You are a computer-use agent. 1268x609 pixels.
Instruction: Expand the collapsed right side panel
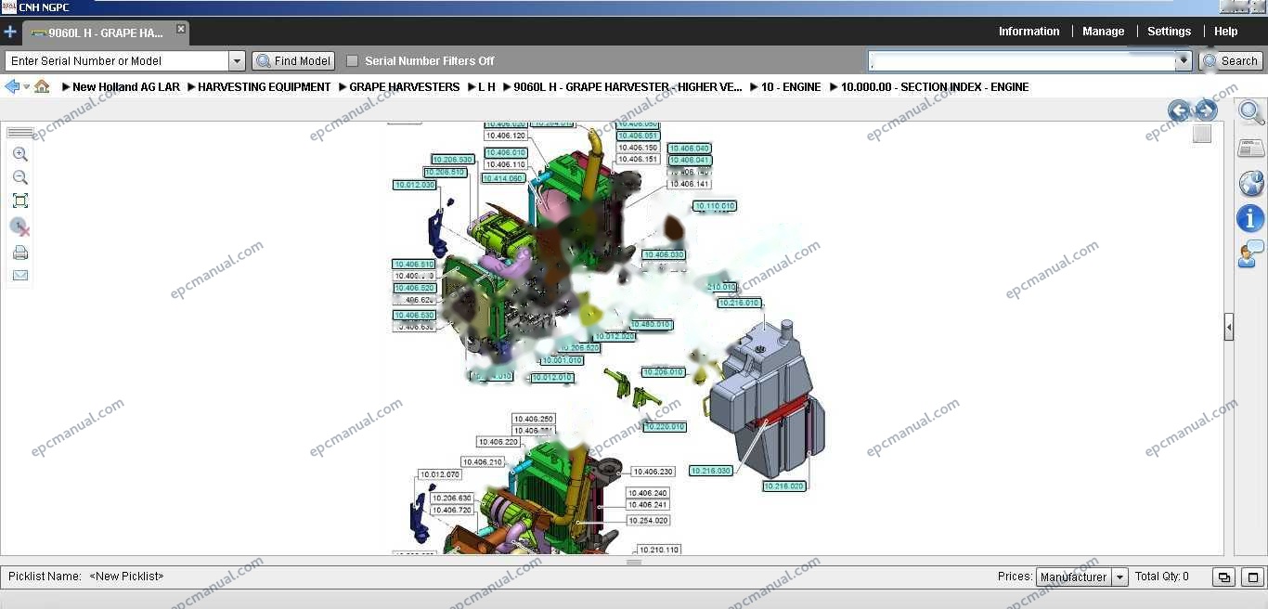[x=1229, y=327]
